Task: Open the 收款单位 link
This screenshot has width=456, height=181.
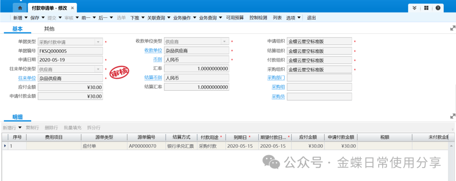Action: (x=153, y=51)
